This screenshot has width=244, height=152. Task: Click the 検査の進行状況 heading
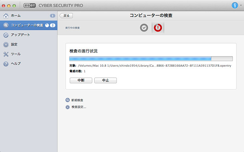pyautogui.click(x=83, y=51)
